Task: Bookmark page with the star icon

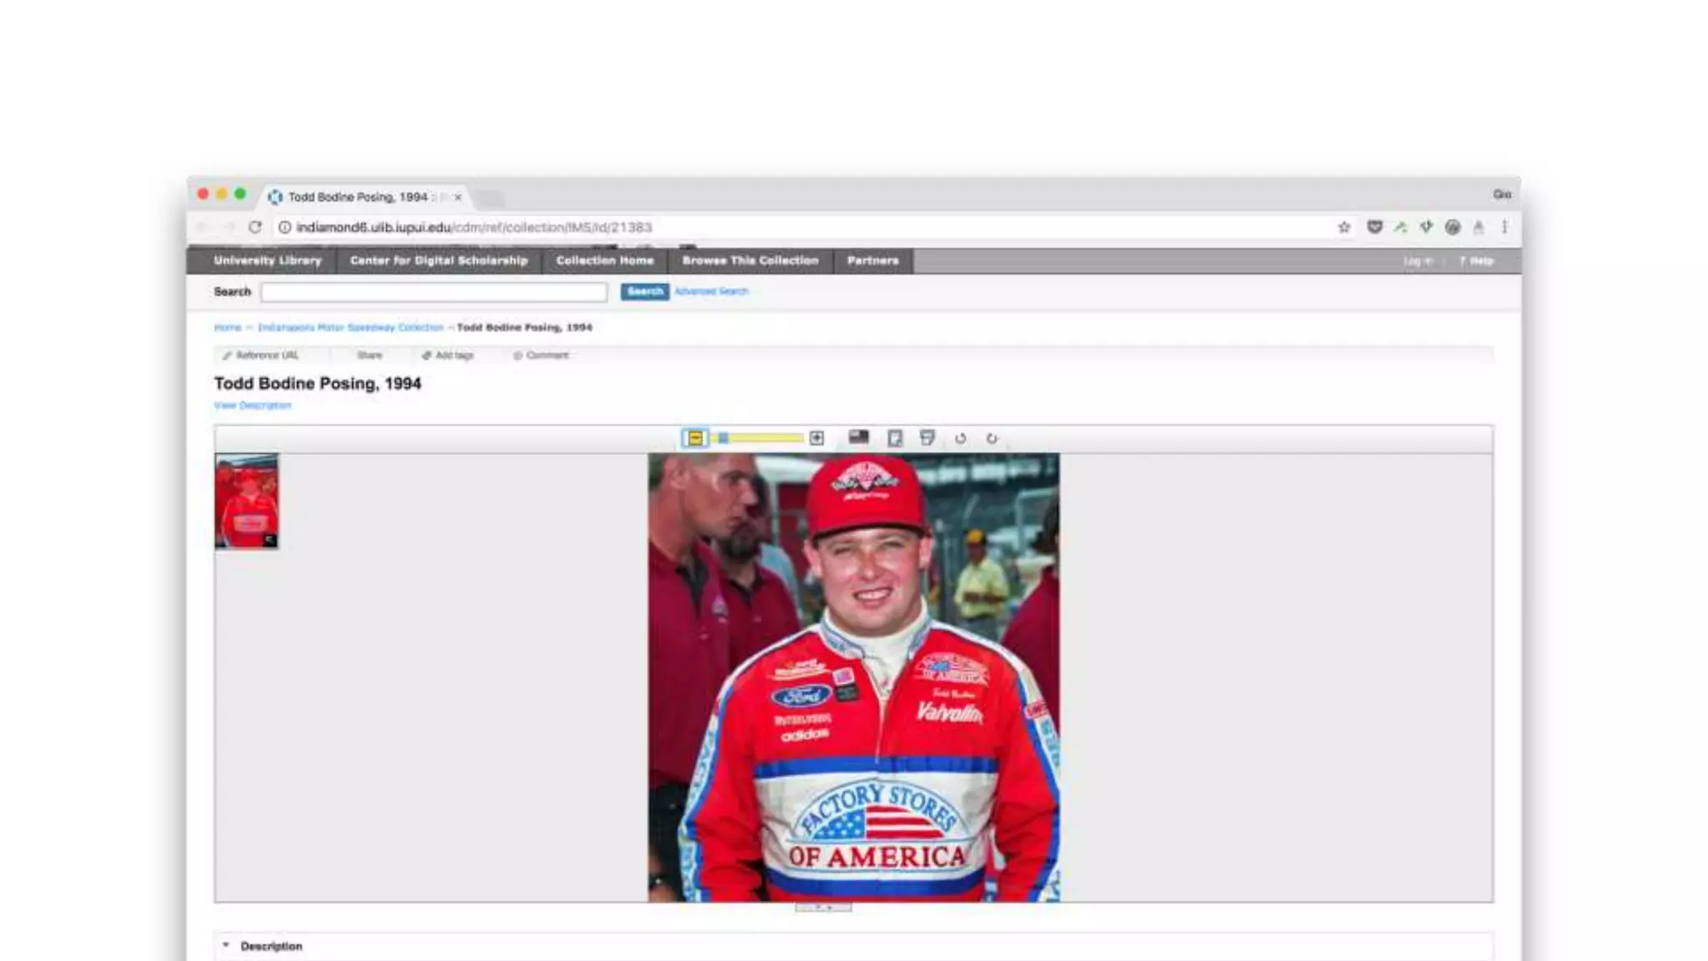Action: pyautogui.click(x=1344, y=227)
